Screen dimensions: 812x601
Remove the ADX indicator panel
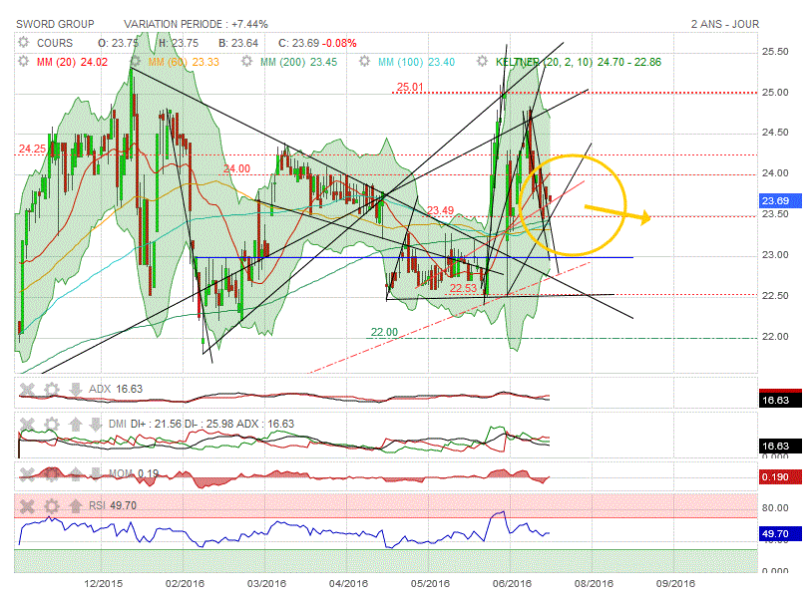pyautogui.click(x=27, y=389)
